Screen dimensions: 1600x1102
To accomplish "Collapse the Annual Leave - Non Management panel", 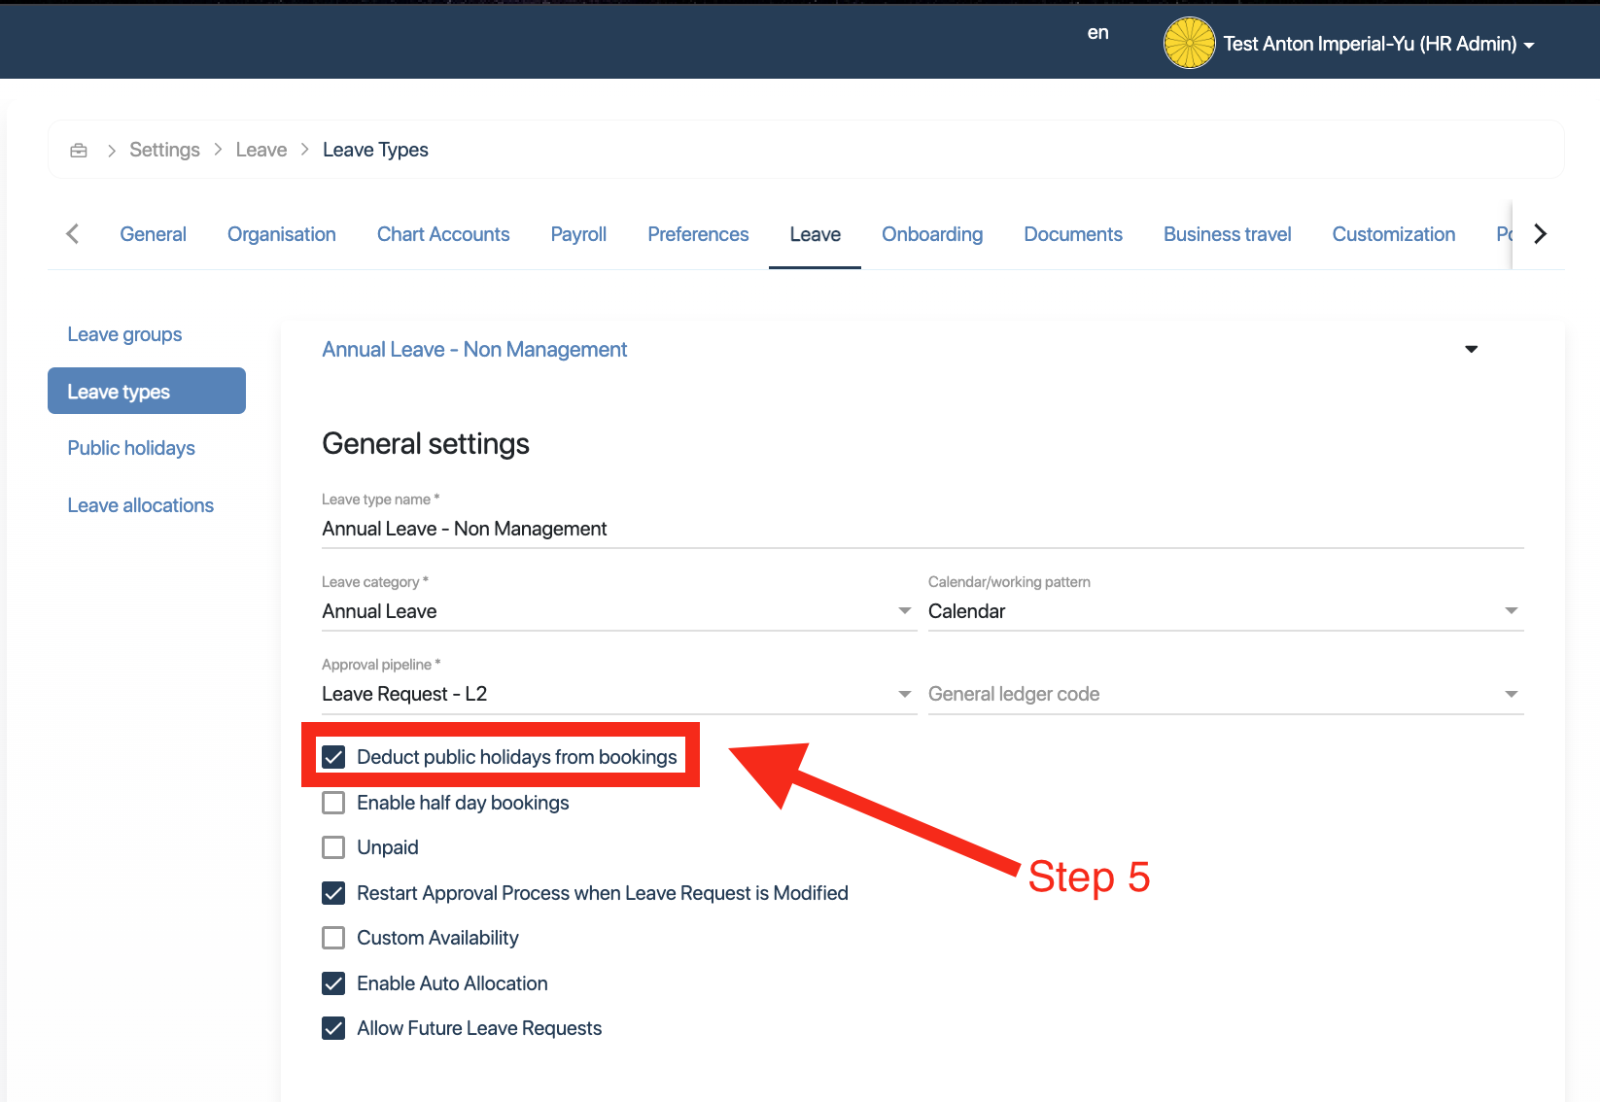I will tap(1471, 349).
